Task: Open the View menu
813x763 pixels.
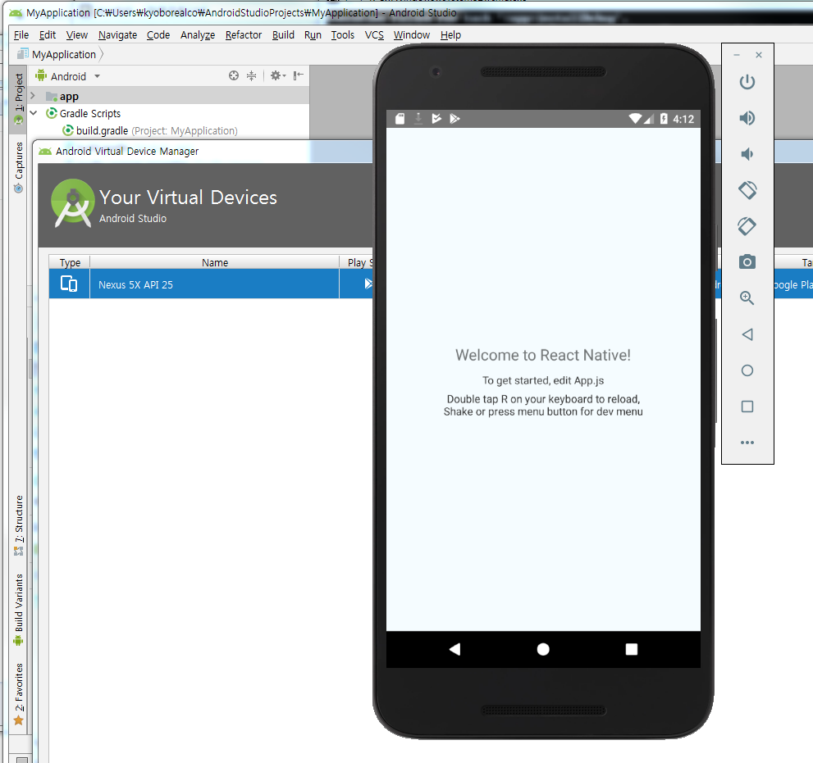Action: 77,34
